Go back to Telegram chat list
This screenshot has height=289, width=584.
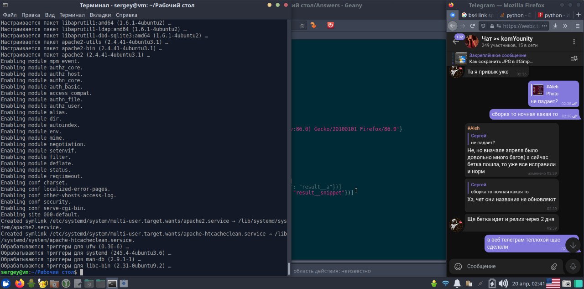click(x=456, y=42)
